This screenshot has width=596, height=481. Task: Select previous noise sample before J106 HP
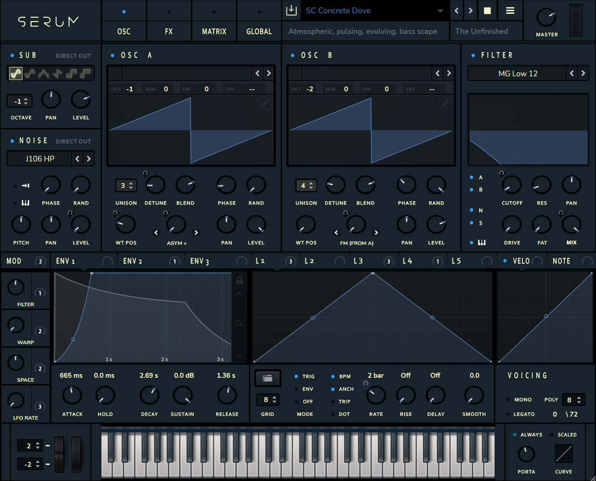coord(78,159)
